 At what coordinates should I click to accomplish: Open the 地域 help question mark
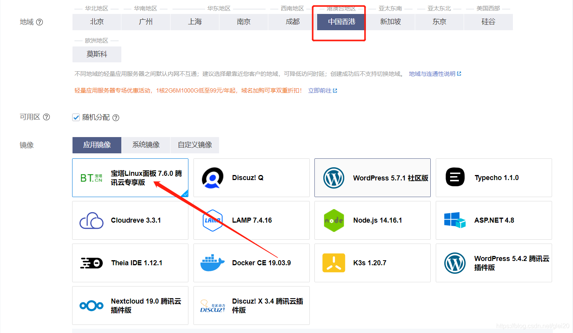[40, 22]
